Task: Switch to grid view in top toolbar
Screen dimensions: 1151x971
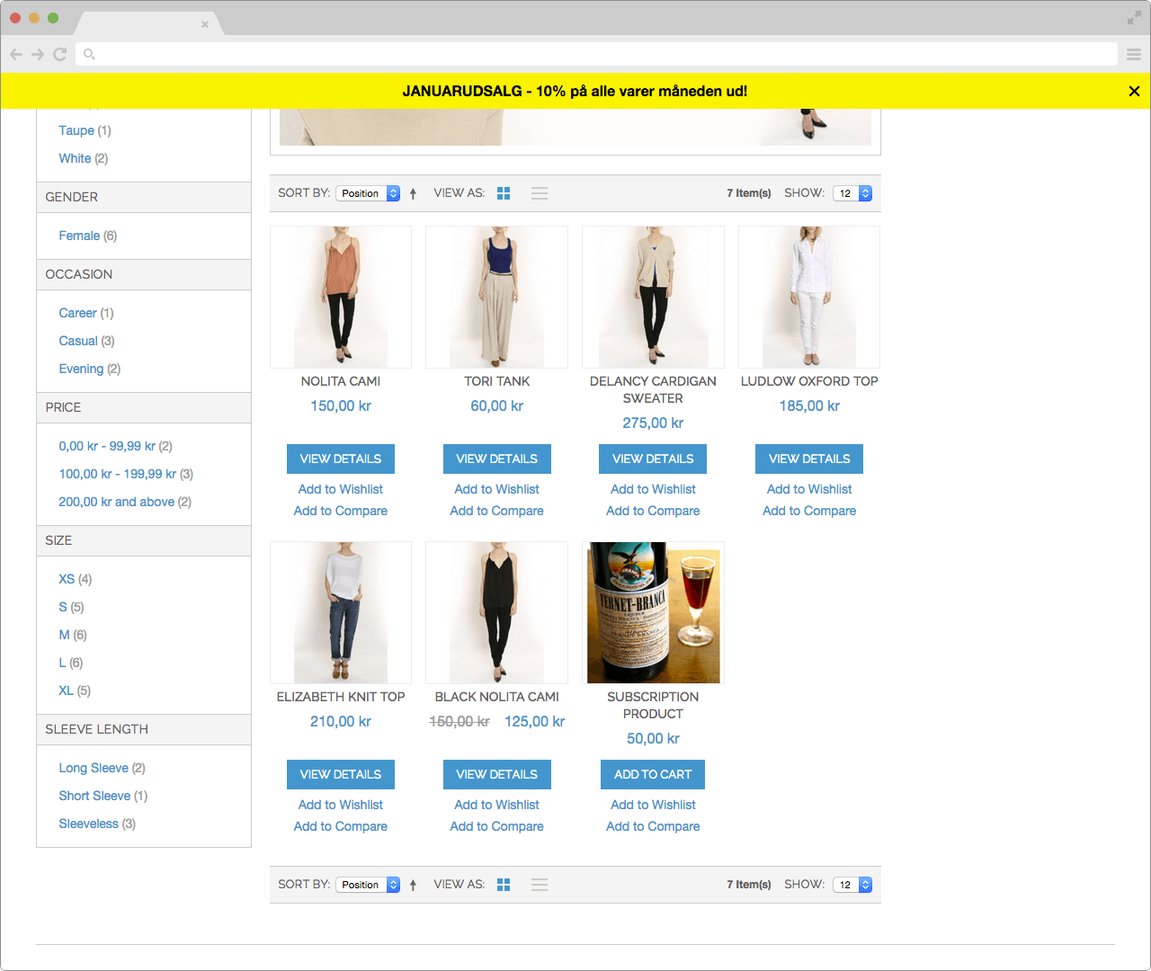Action: 504,193
